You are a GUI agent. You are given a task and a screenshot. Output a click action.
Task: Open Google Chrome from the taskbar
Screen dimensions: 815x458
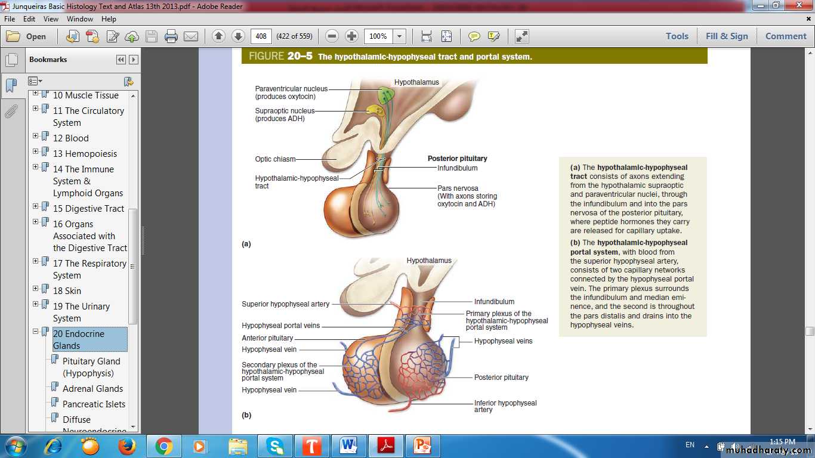[x=163, y=445]
